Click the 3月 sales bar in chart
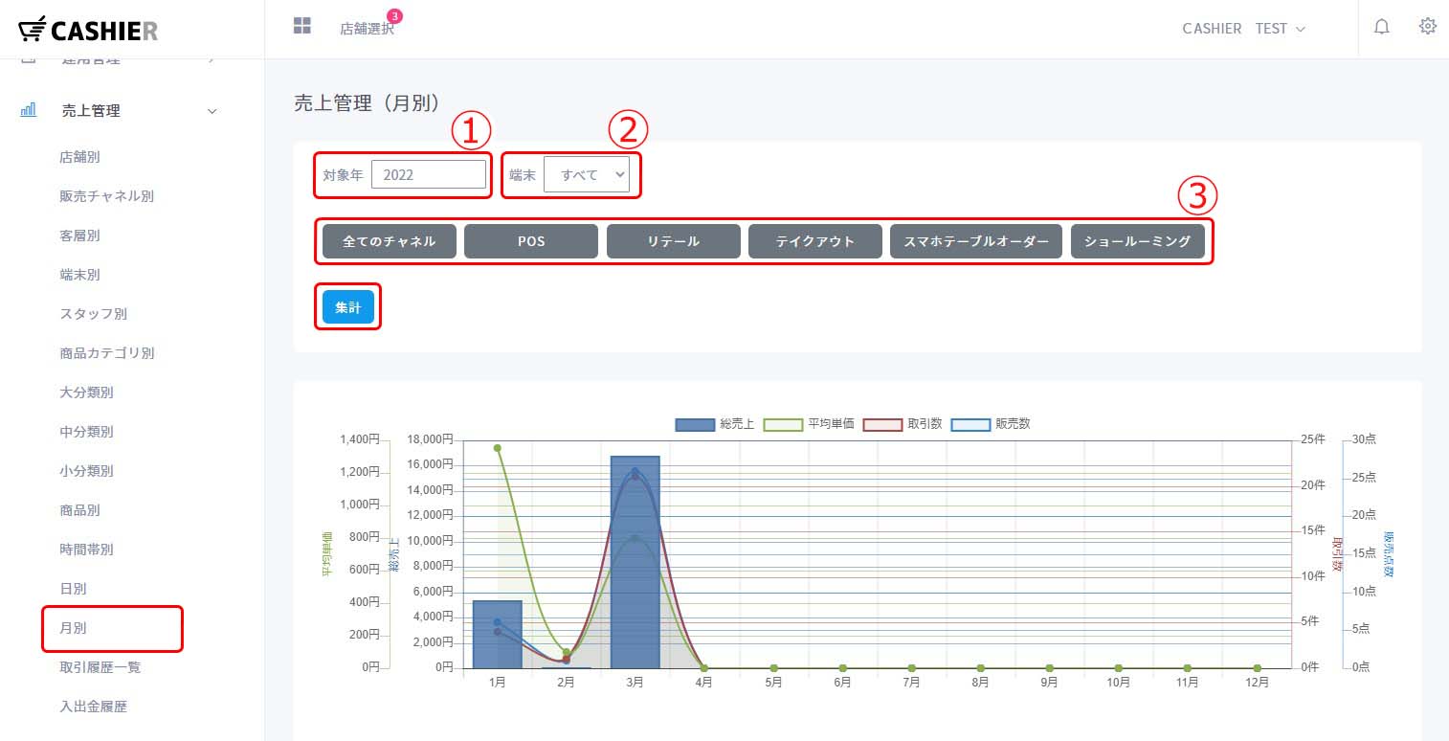 pyautogui.click(x=635, y=562)
